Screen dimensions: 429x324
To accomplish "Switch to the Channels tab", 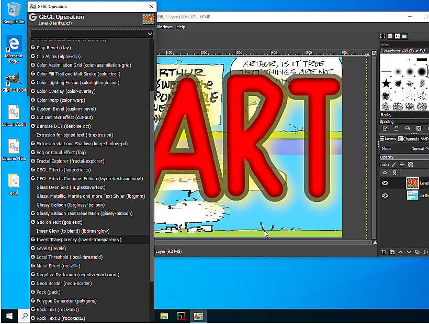I will click(x=409, y=139).
